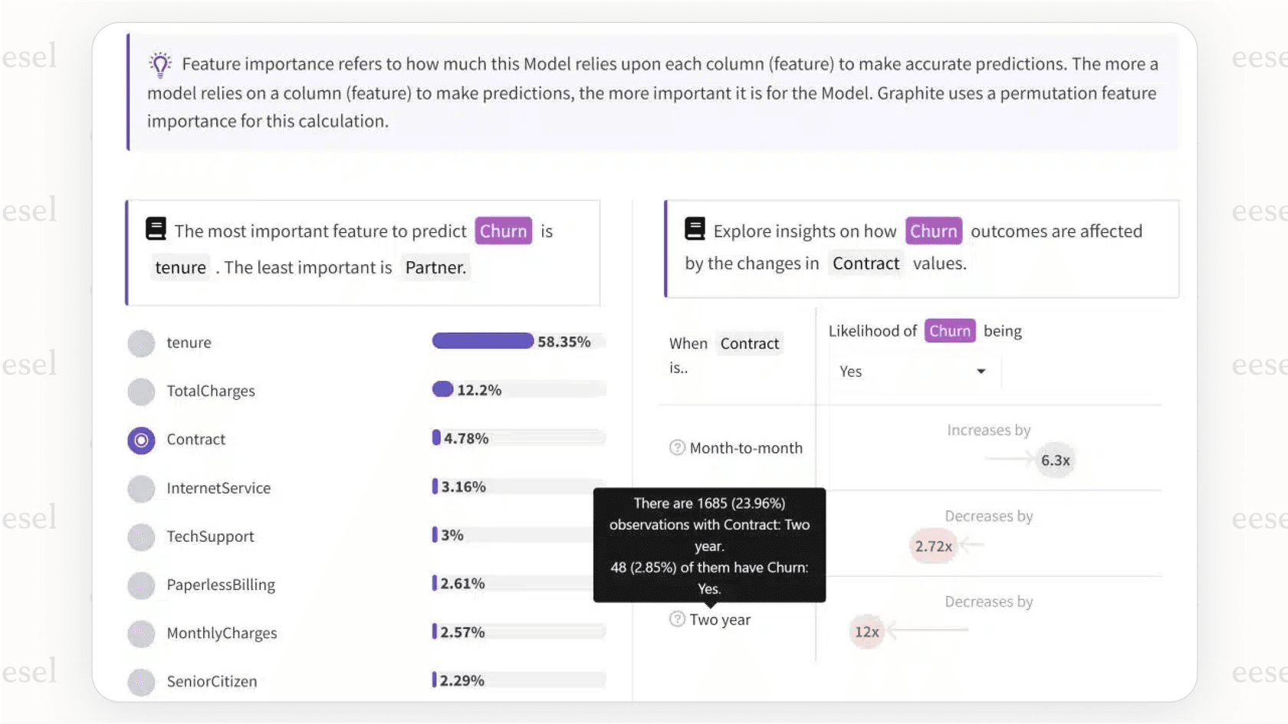Click the 12x decrease badge for Two year

[866, 631]
